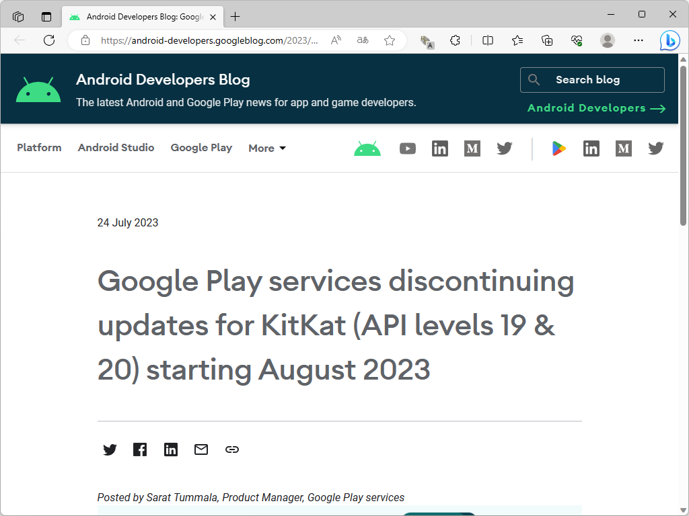689x516 pixels.
Task: Open the Android LinkedIn icon before divider
Action: pyautogui.click(x=440, y=148)
